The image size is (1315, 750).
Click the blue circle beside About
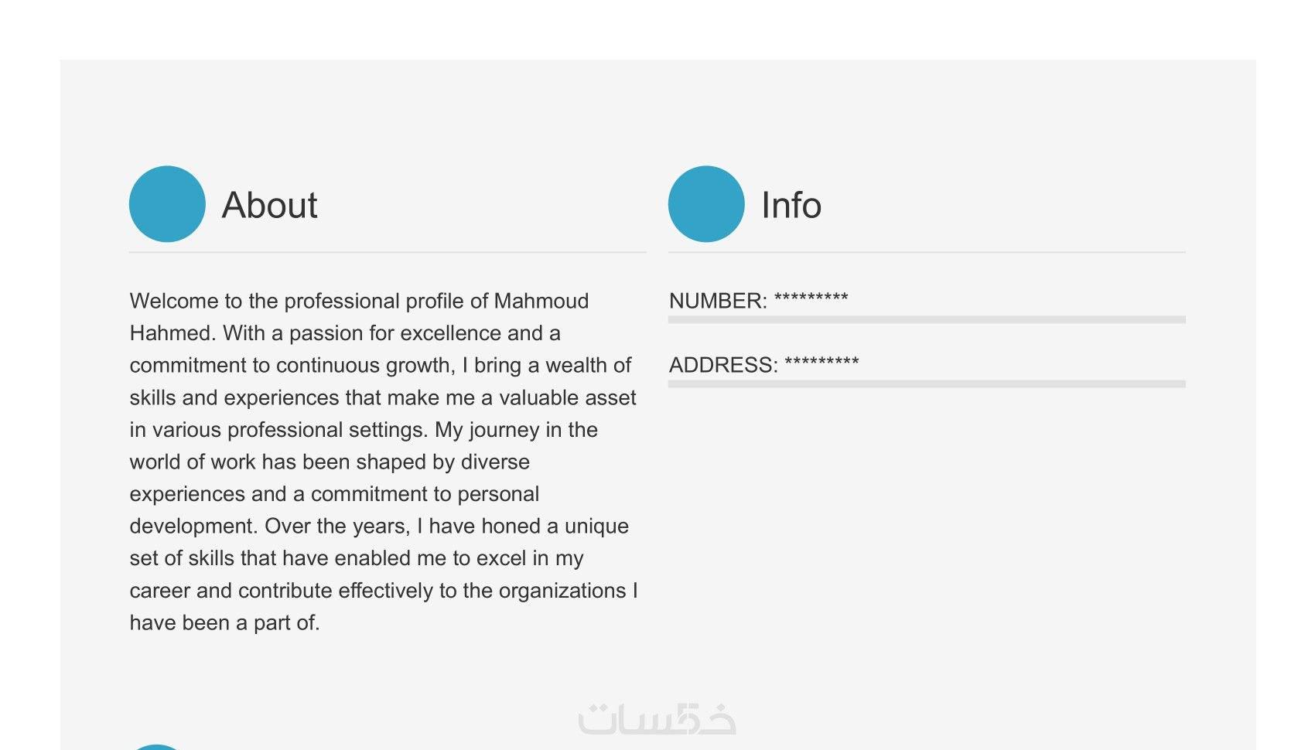pos(167,204)
